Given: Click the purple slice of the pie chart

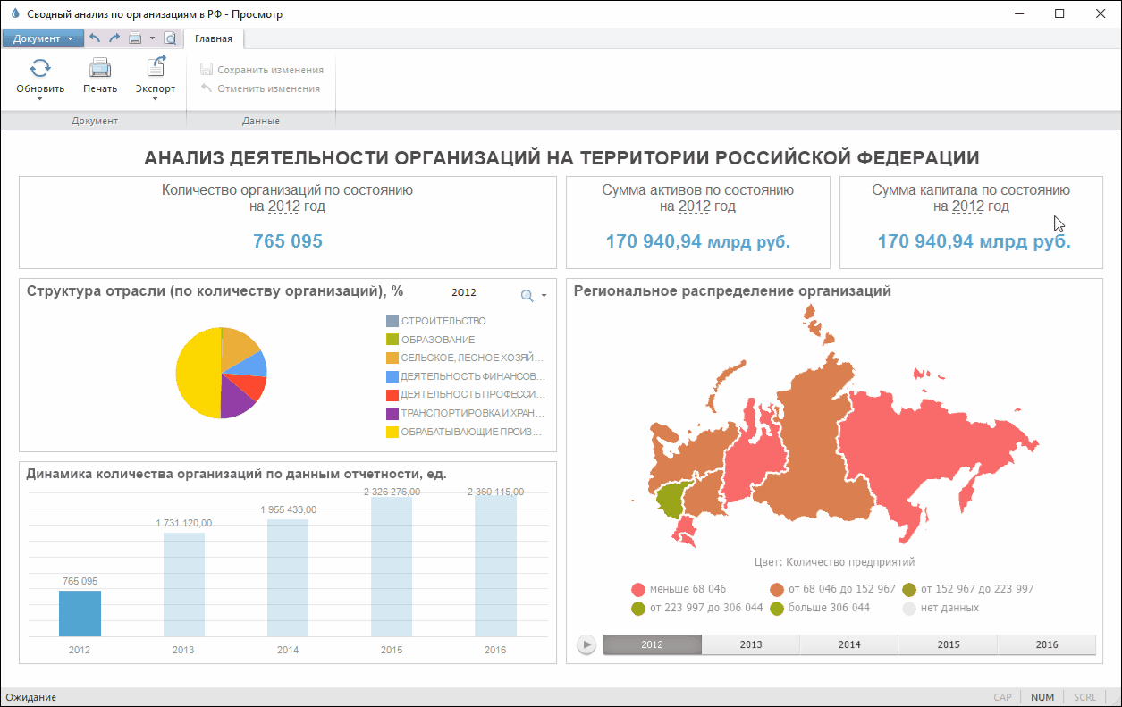Looking at the screenshot, I should [236, 400].
